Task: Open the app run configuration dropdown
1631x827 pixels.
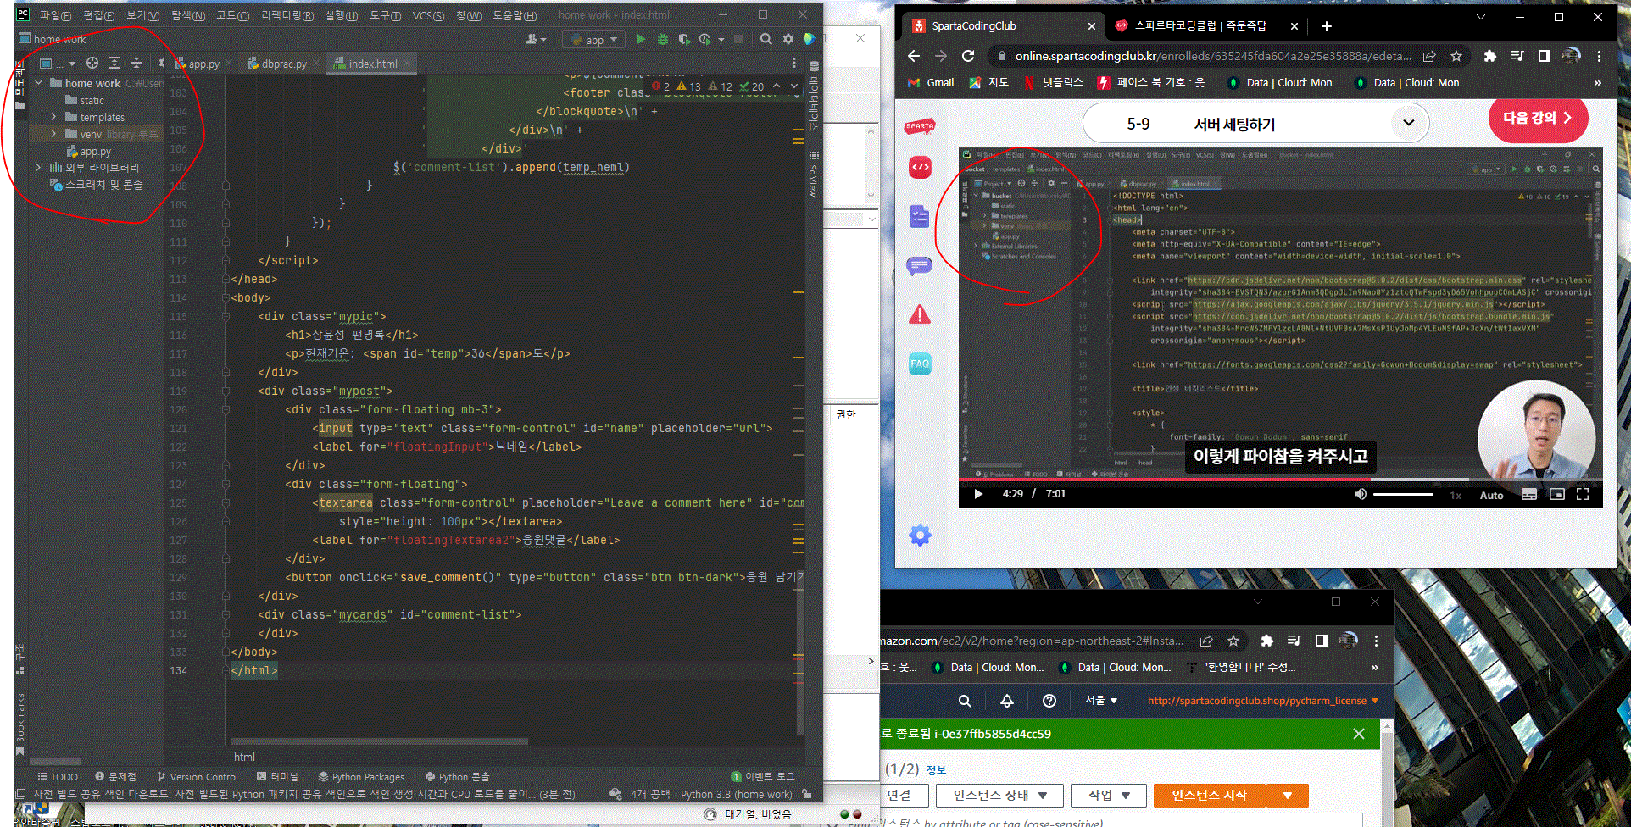Action: click(x=593, y=39)
